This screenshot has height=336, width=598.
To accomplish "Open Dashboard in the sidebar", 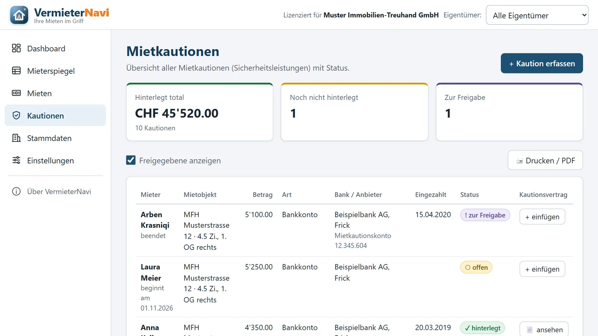I will pyautogui.click(x=55, y=48).
